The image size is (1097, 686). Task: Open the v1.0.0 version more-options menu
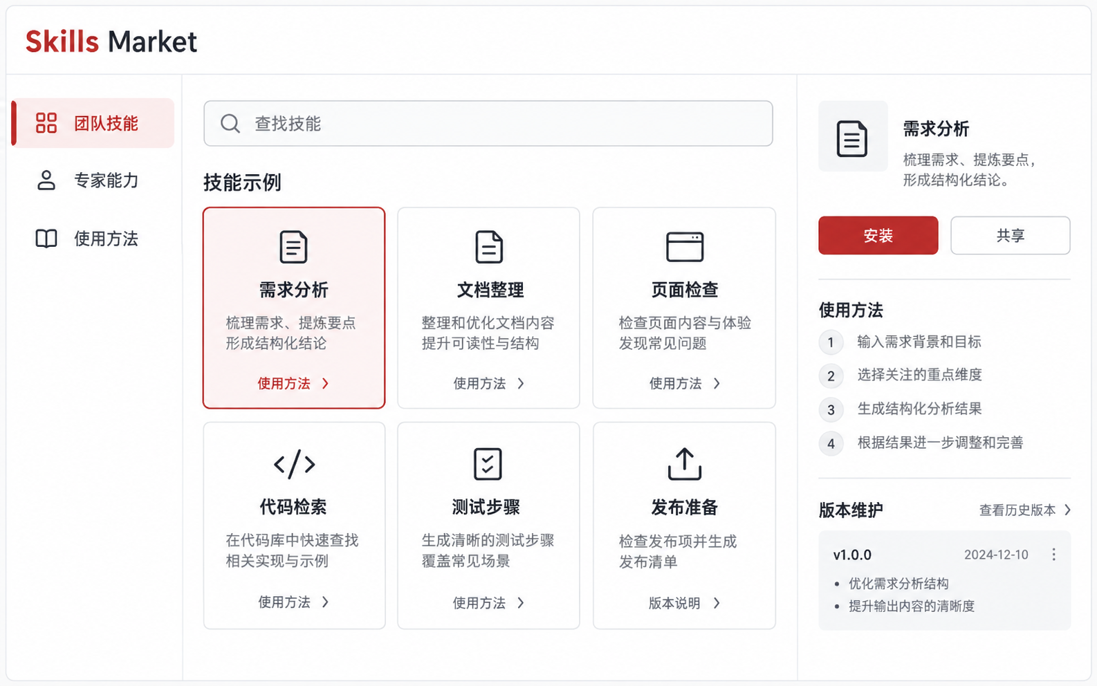[x=1053, y=555]
